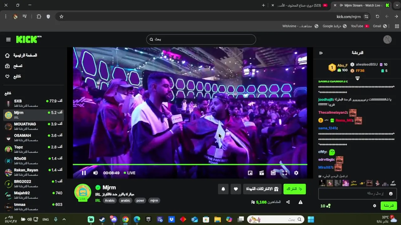Open joodhaj8 username in chat
The image size is (401, 225).
pos(325,100)
